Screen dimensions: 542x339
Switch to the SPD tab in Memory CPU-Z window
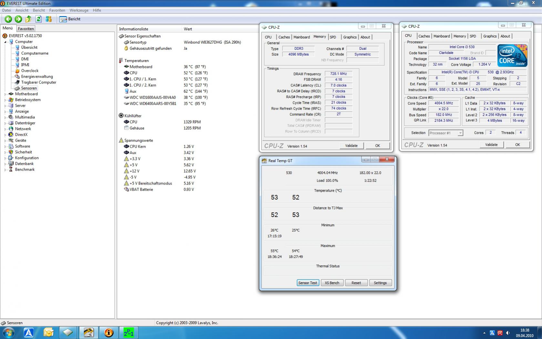click(333, 37)
